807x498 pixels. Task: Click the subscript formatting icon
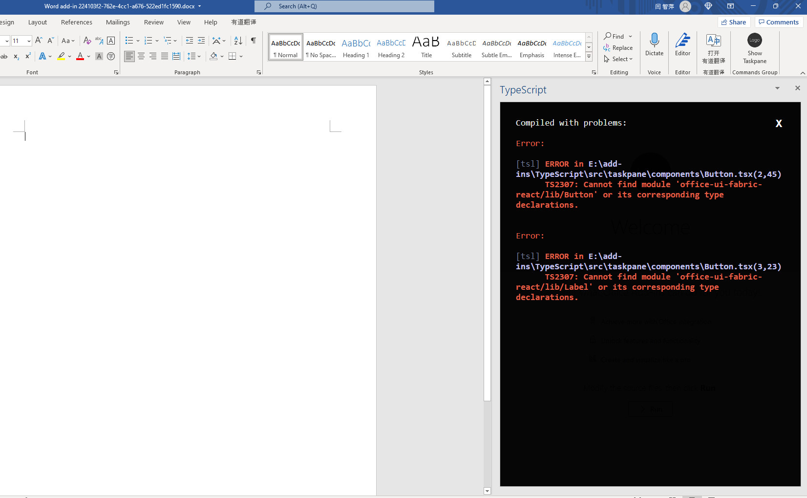pyautogui.click(x=16, y=57)
